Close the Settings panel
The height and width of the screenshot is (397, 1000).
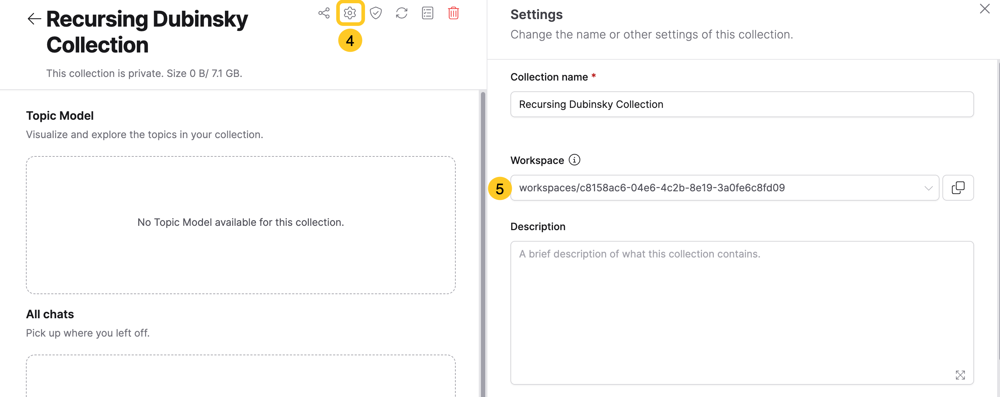(x=985, y=9)
